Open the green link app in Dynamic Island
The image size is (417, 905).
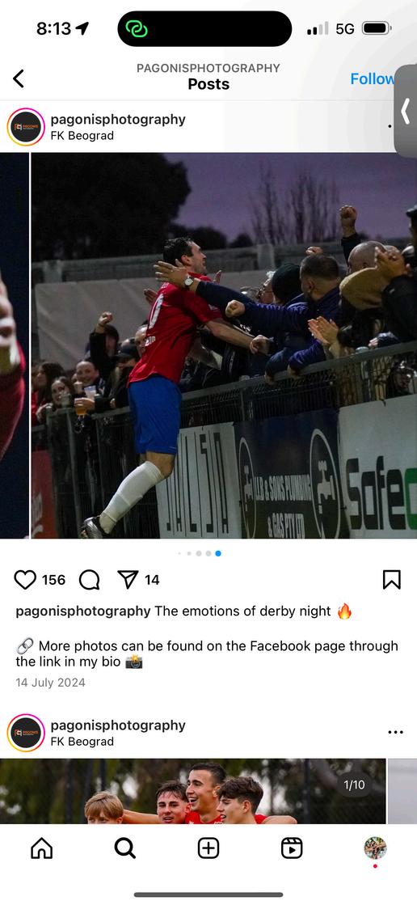137,28
